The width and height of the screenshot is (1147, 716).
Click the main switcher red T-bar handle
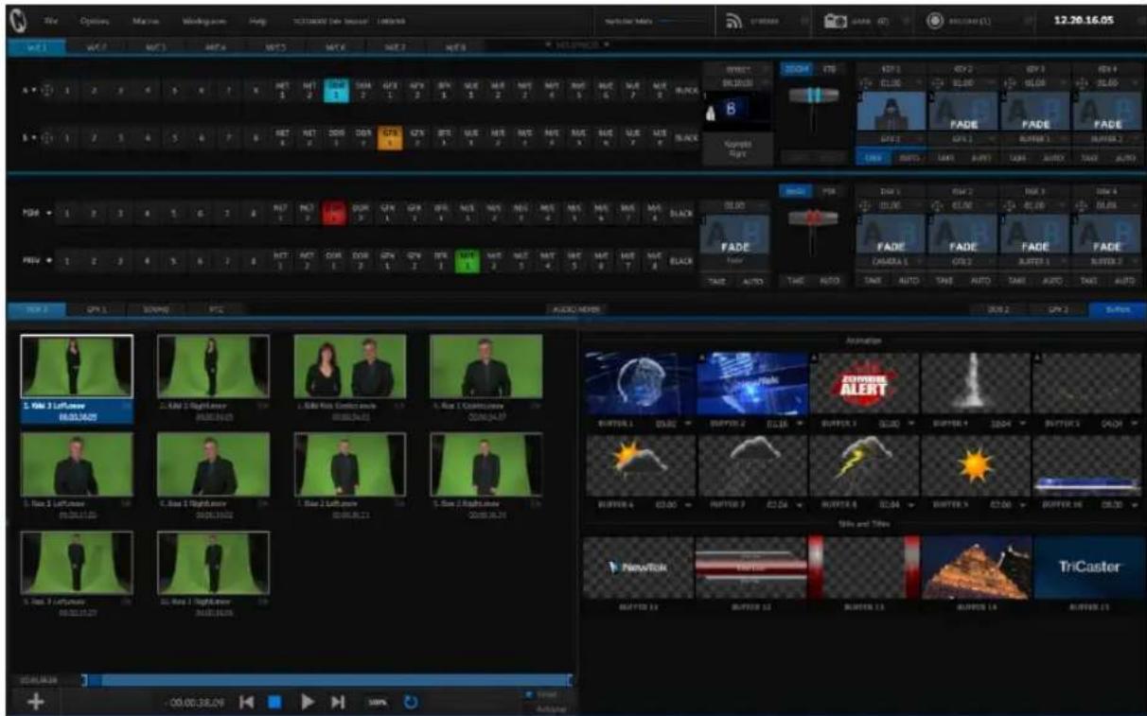pyautogui.click(x=811, y=218)
